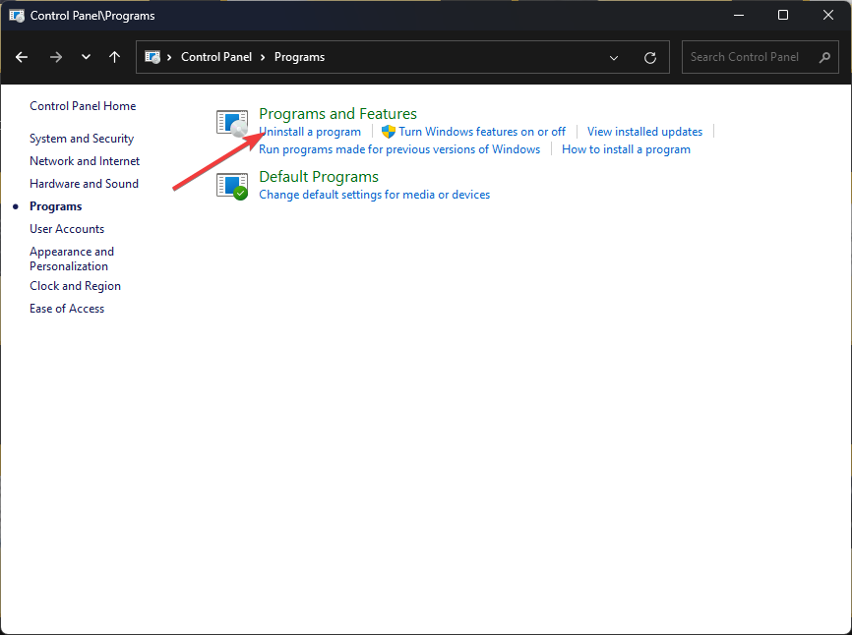Image resolution: width=852 pixels, height=635 pixels.
Task: Open Turn Windows features on or off
Action: click(482, 132)
